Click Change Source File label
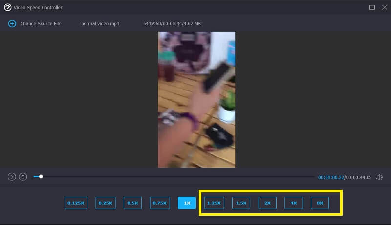Viewport: 391px width, 225px height. (x=41, y=24)
